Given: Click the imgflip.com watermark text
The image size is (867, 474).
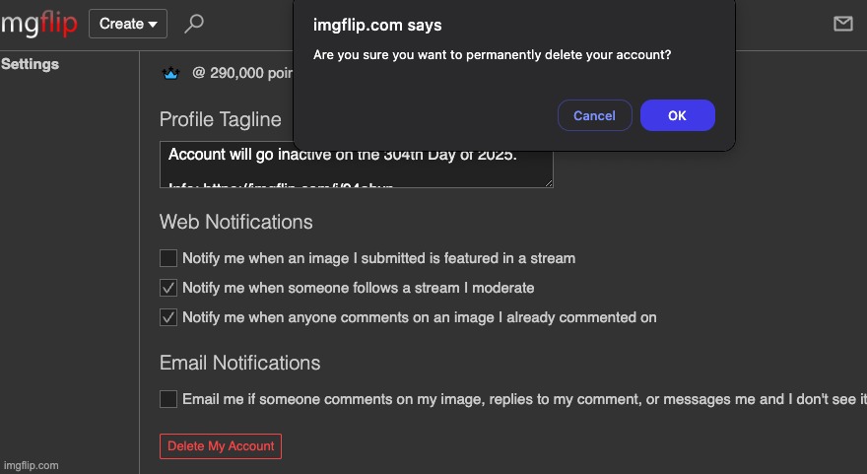Looking at the screenshot, I should click(31, 466).
